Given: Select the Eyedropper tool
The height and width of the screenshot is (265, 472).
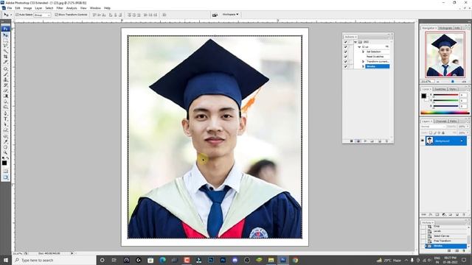Looking at the screenshot, I should (5, 141).
